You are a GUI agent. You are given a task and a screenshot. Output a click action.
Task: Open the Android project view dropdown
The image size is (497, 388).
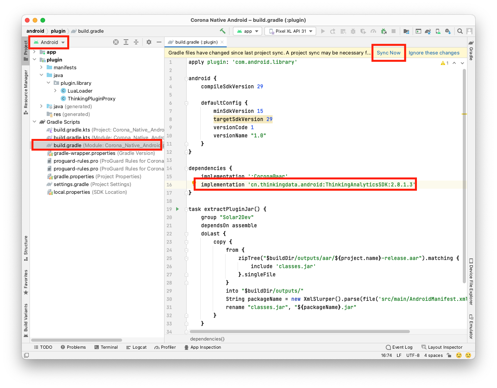point(49,42)
